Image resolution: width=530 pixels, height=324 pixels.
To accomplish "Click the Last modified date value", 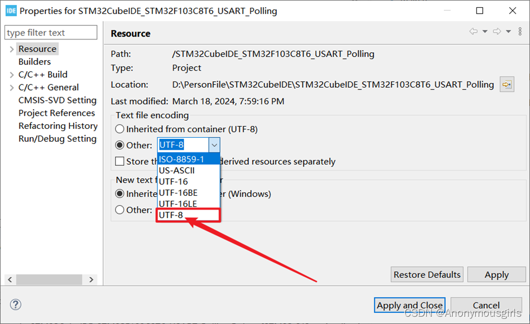I will [x=228, y=101].
